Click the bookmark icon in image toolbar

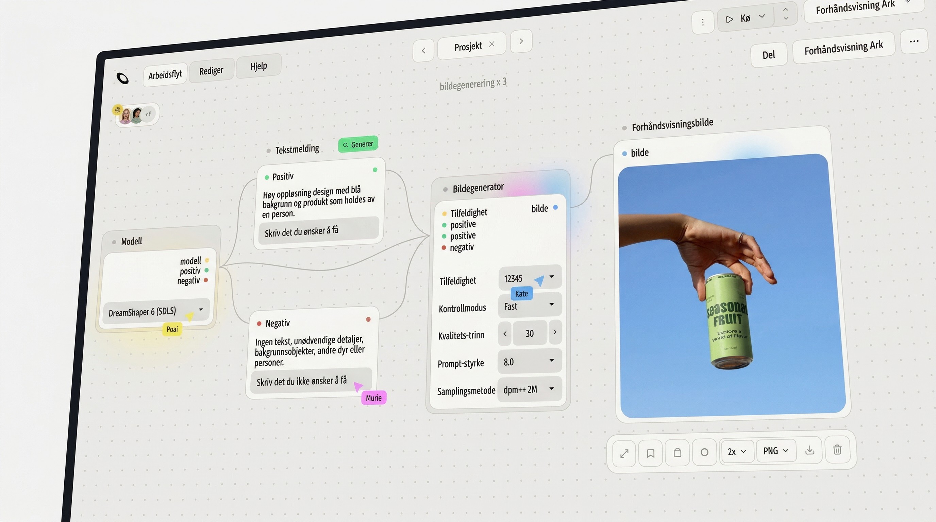tap(650, 453)
